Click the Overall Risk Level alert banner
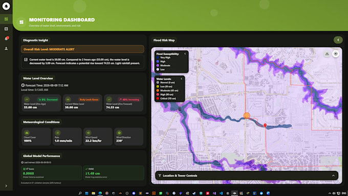 click(x=82, y=49)
